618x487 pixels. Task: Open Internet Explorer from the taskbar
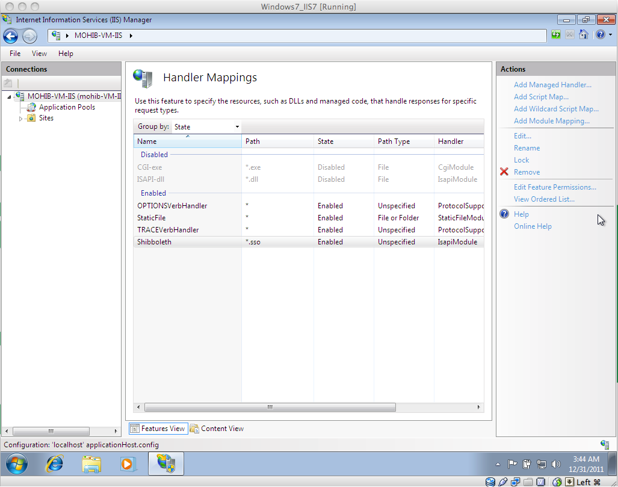pos(55,464)
